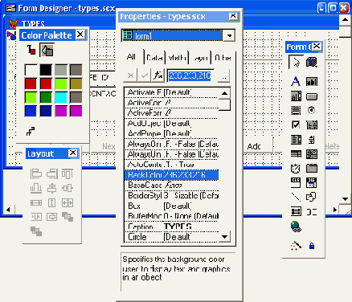Image resolution: width=352 pixels, height=302 pixels.
Task: Open the form1 object dropdown
Action: pos(230,35)
